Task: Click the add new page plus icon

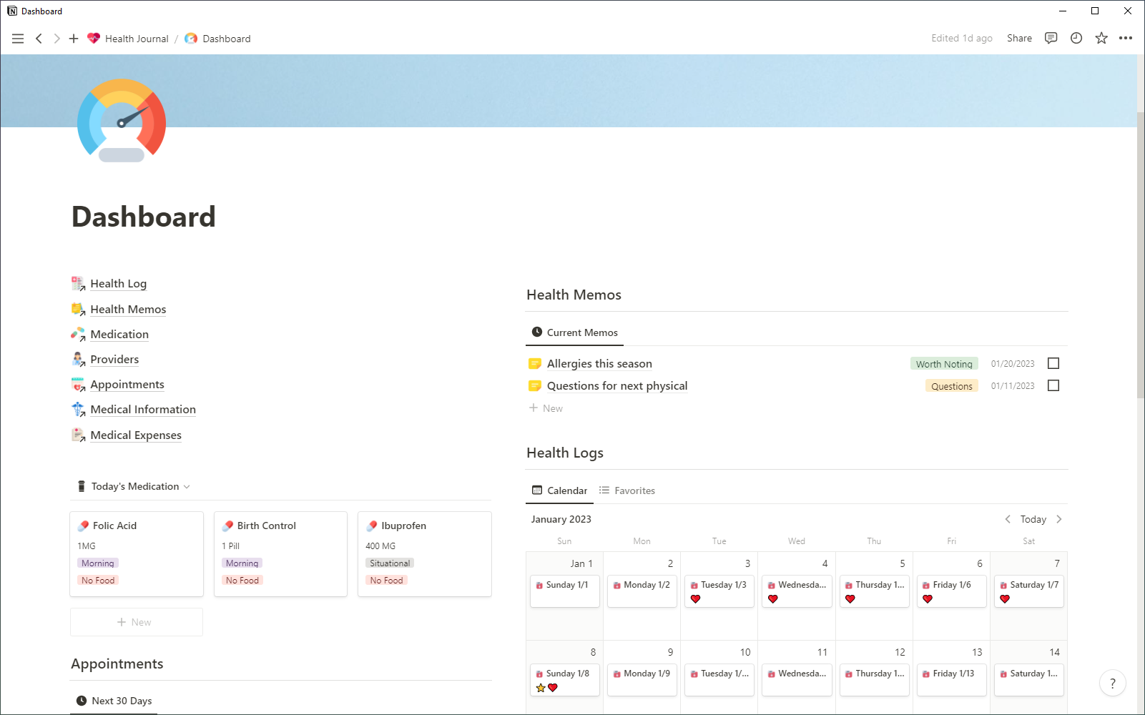Action: 74,39
